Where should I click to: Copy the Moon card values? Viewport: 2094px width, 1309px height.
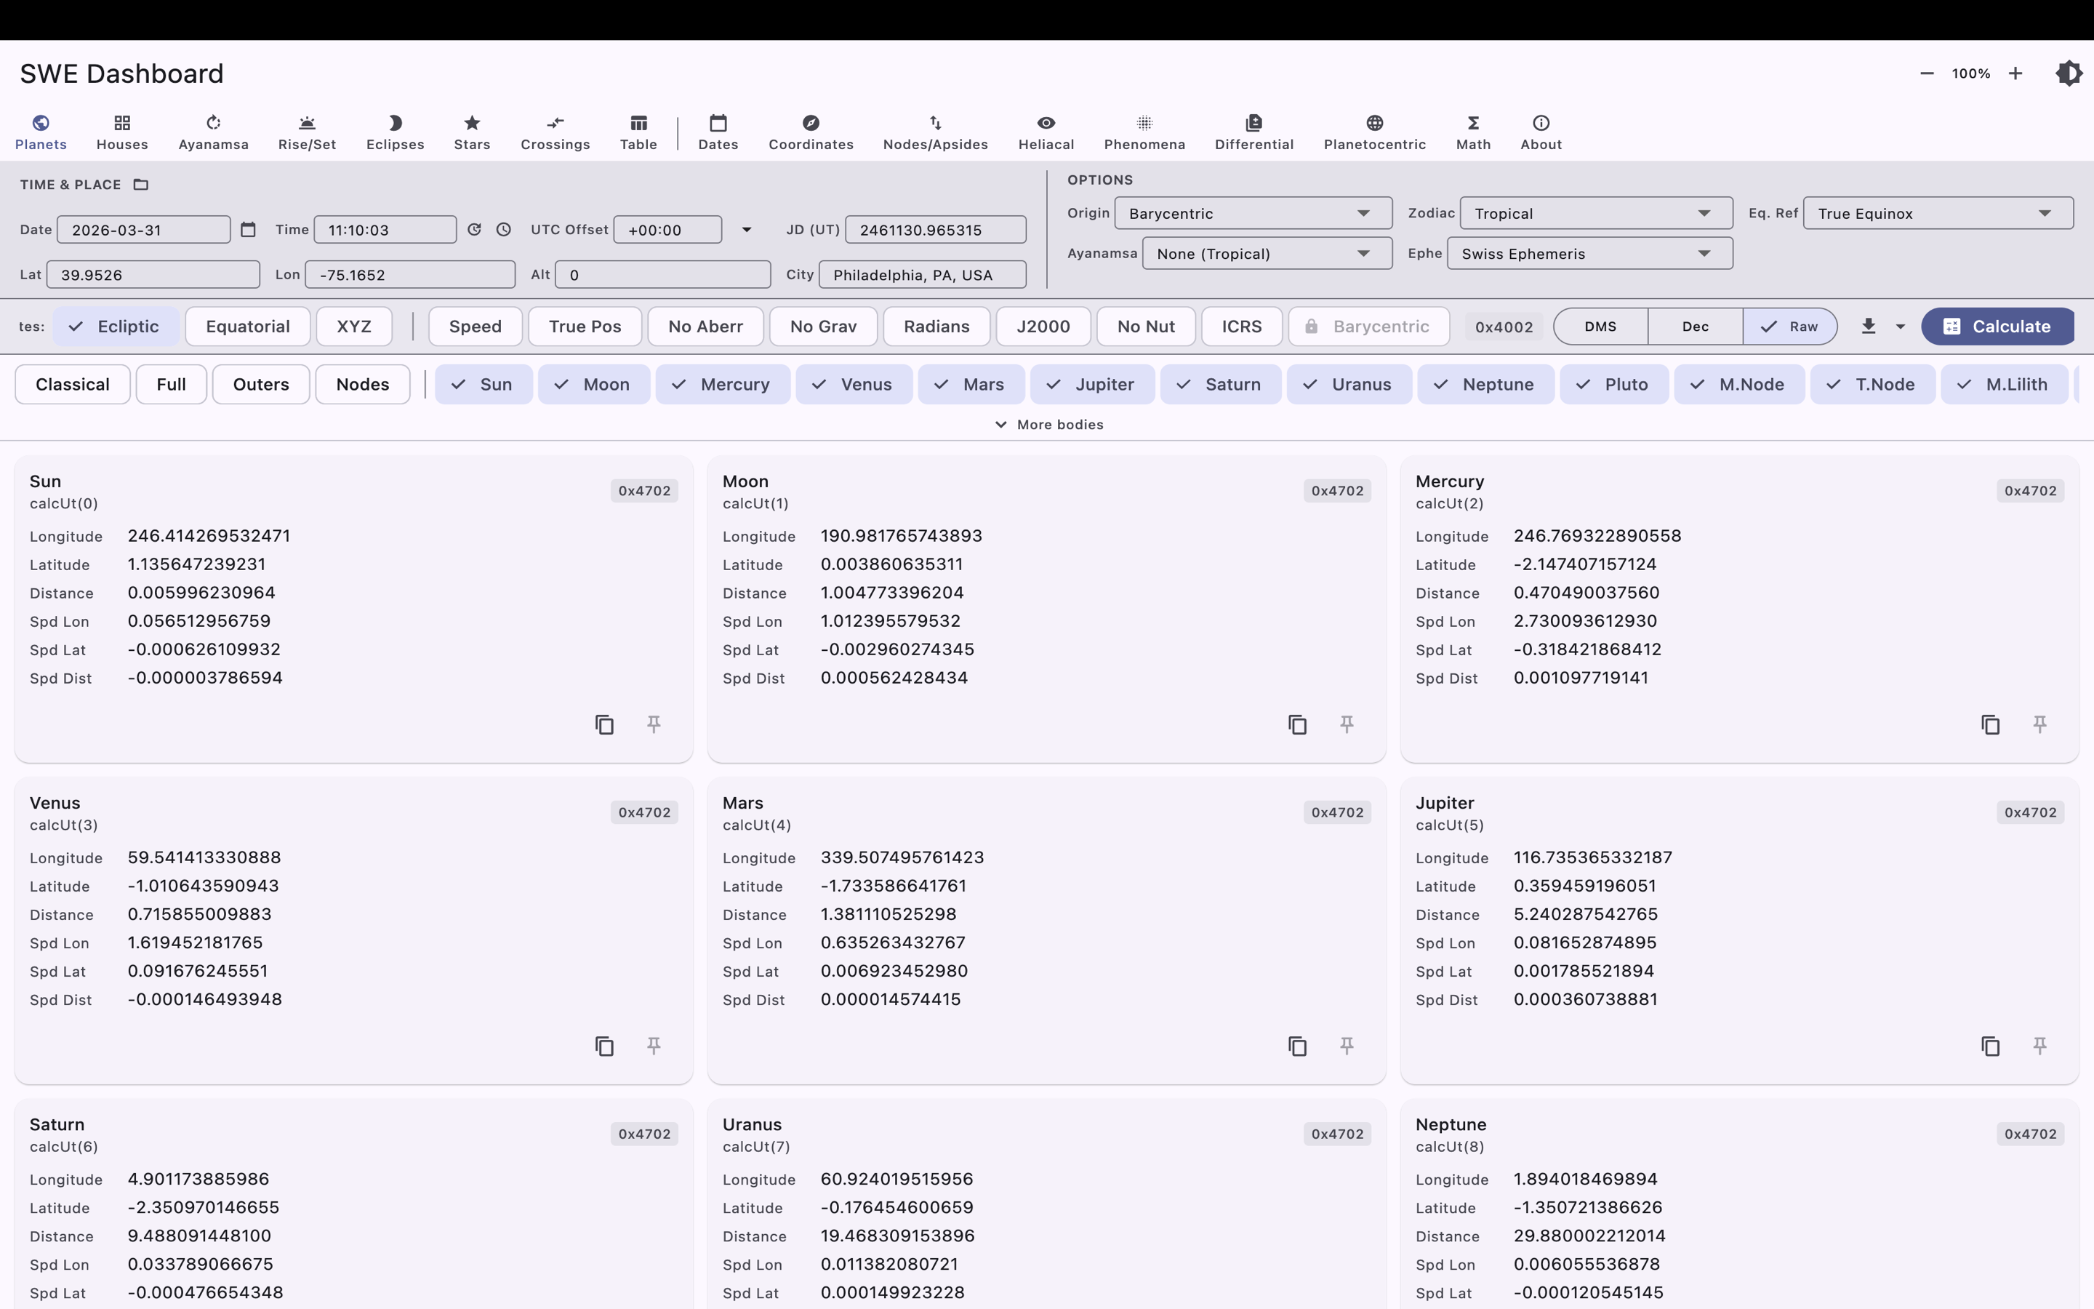click(x=1297, y=724)
